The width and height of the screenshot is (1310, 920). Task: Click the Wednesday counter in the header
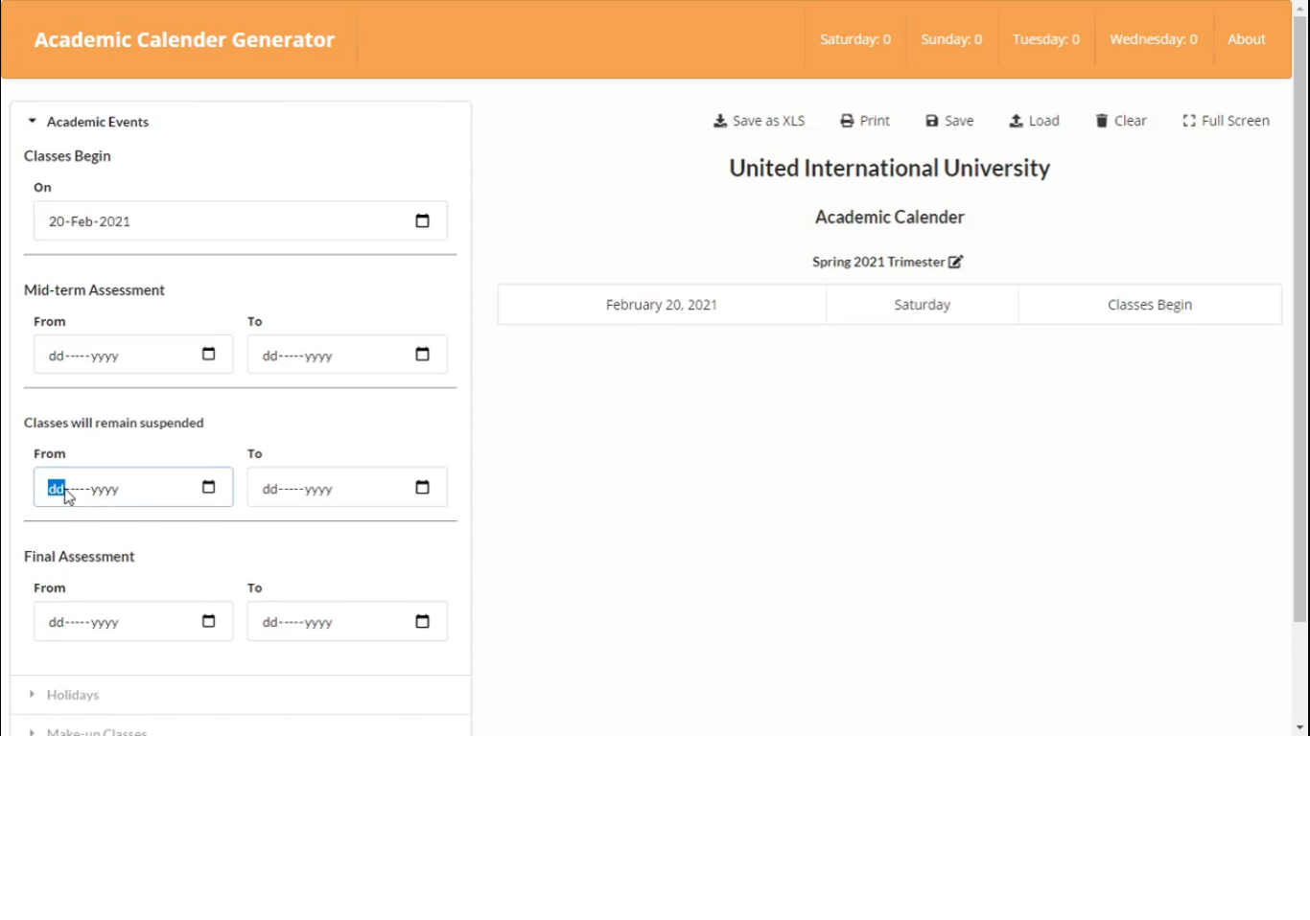(x=1153, y=39)
